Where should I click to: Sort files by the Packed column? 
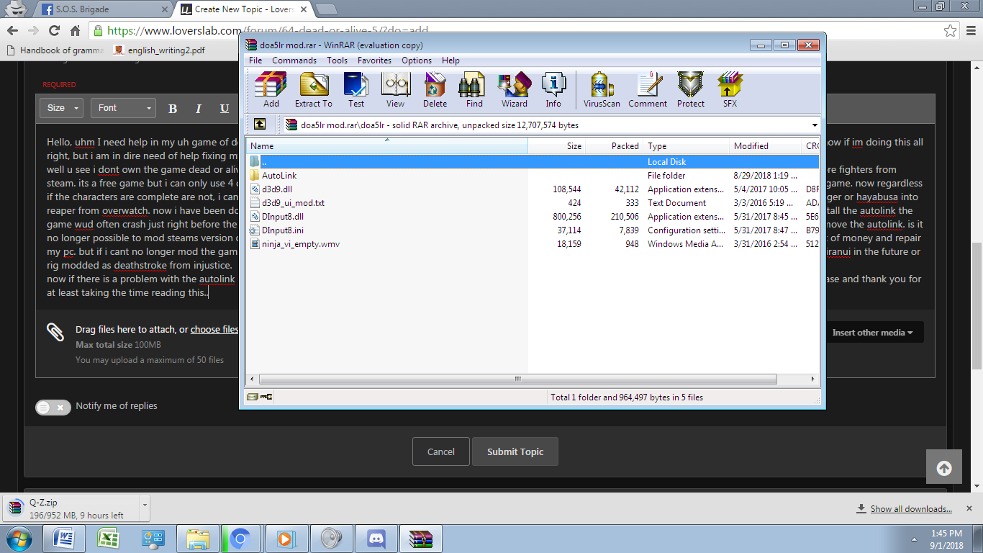tap(615, 146)
